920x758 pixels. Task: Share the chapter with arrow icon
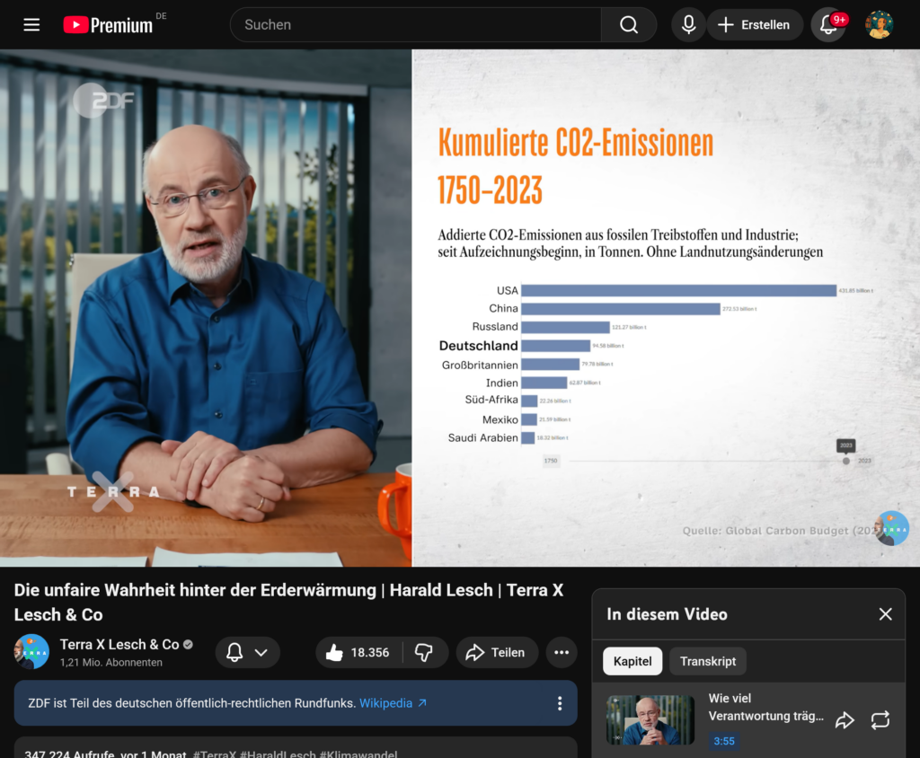coord(845,720)
